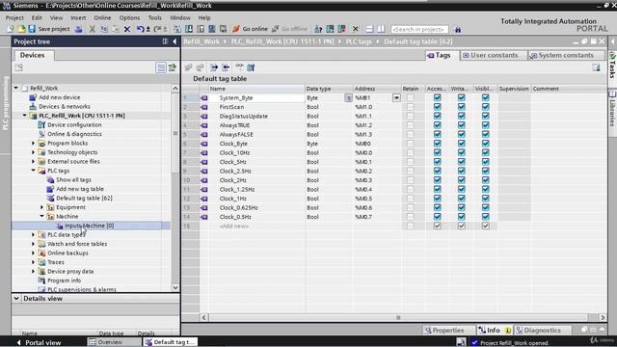The width and height of the screenshot is (617, 347).
Task: Click the Info inspector tab
Action: (x=495, y=330)
